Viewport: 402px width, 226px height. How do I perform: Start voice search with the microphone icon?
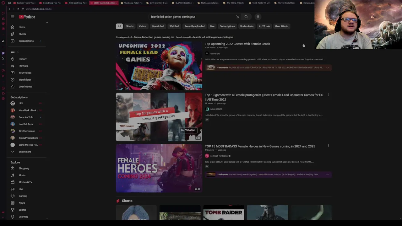(258, 17)
